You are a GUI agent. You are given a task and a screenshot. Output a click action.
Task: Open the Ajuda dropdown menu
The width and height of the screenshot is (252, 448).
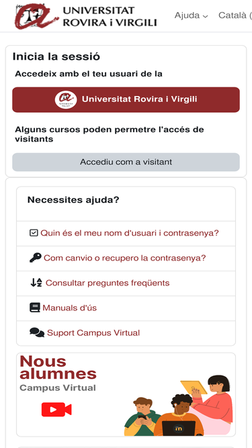click(191, 15)
